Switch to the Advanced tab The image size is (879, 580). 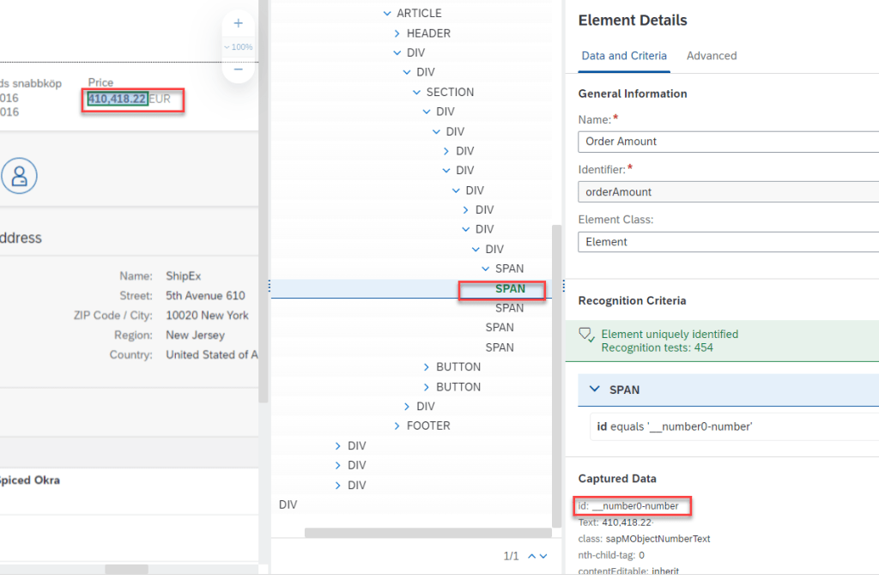tap(711, 56)
